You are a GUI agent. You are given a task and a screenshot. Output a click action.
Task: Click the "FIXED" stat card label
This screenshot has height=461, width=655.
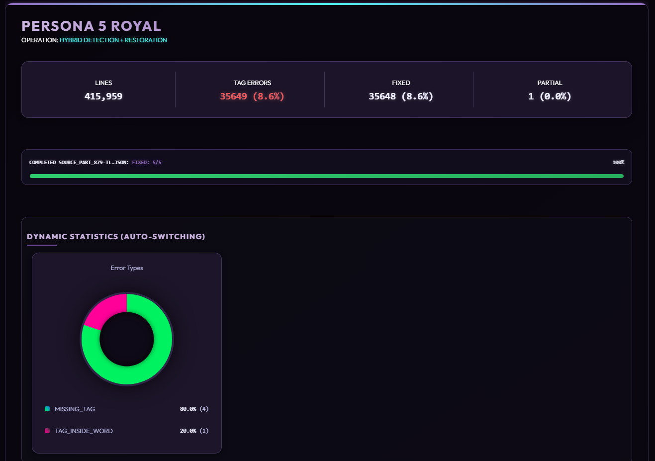click(x=401, y=83)
